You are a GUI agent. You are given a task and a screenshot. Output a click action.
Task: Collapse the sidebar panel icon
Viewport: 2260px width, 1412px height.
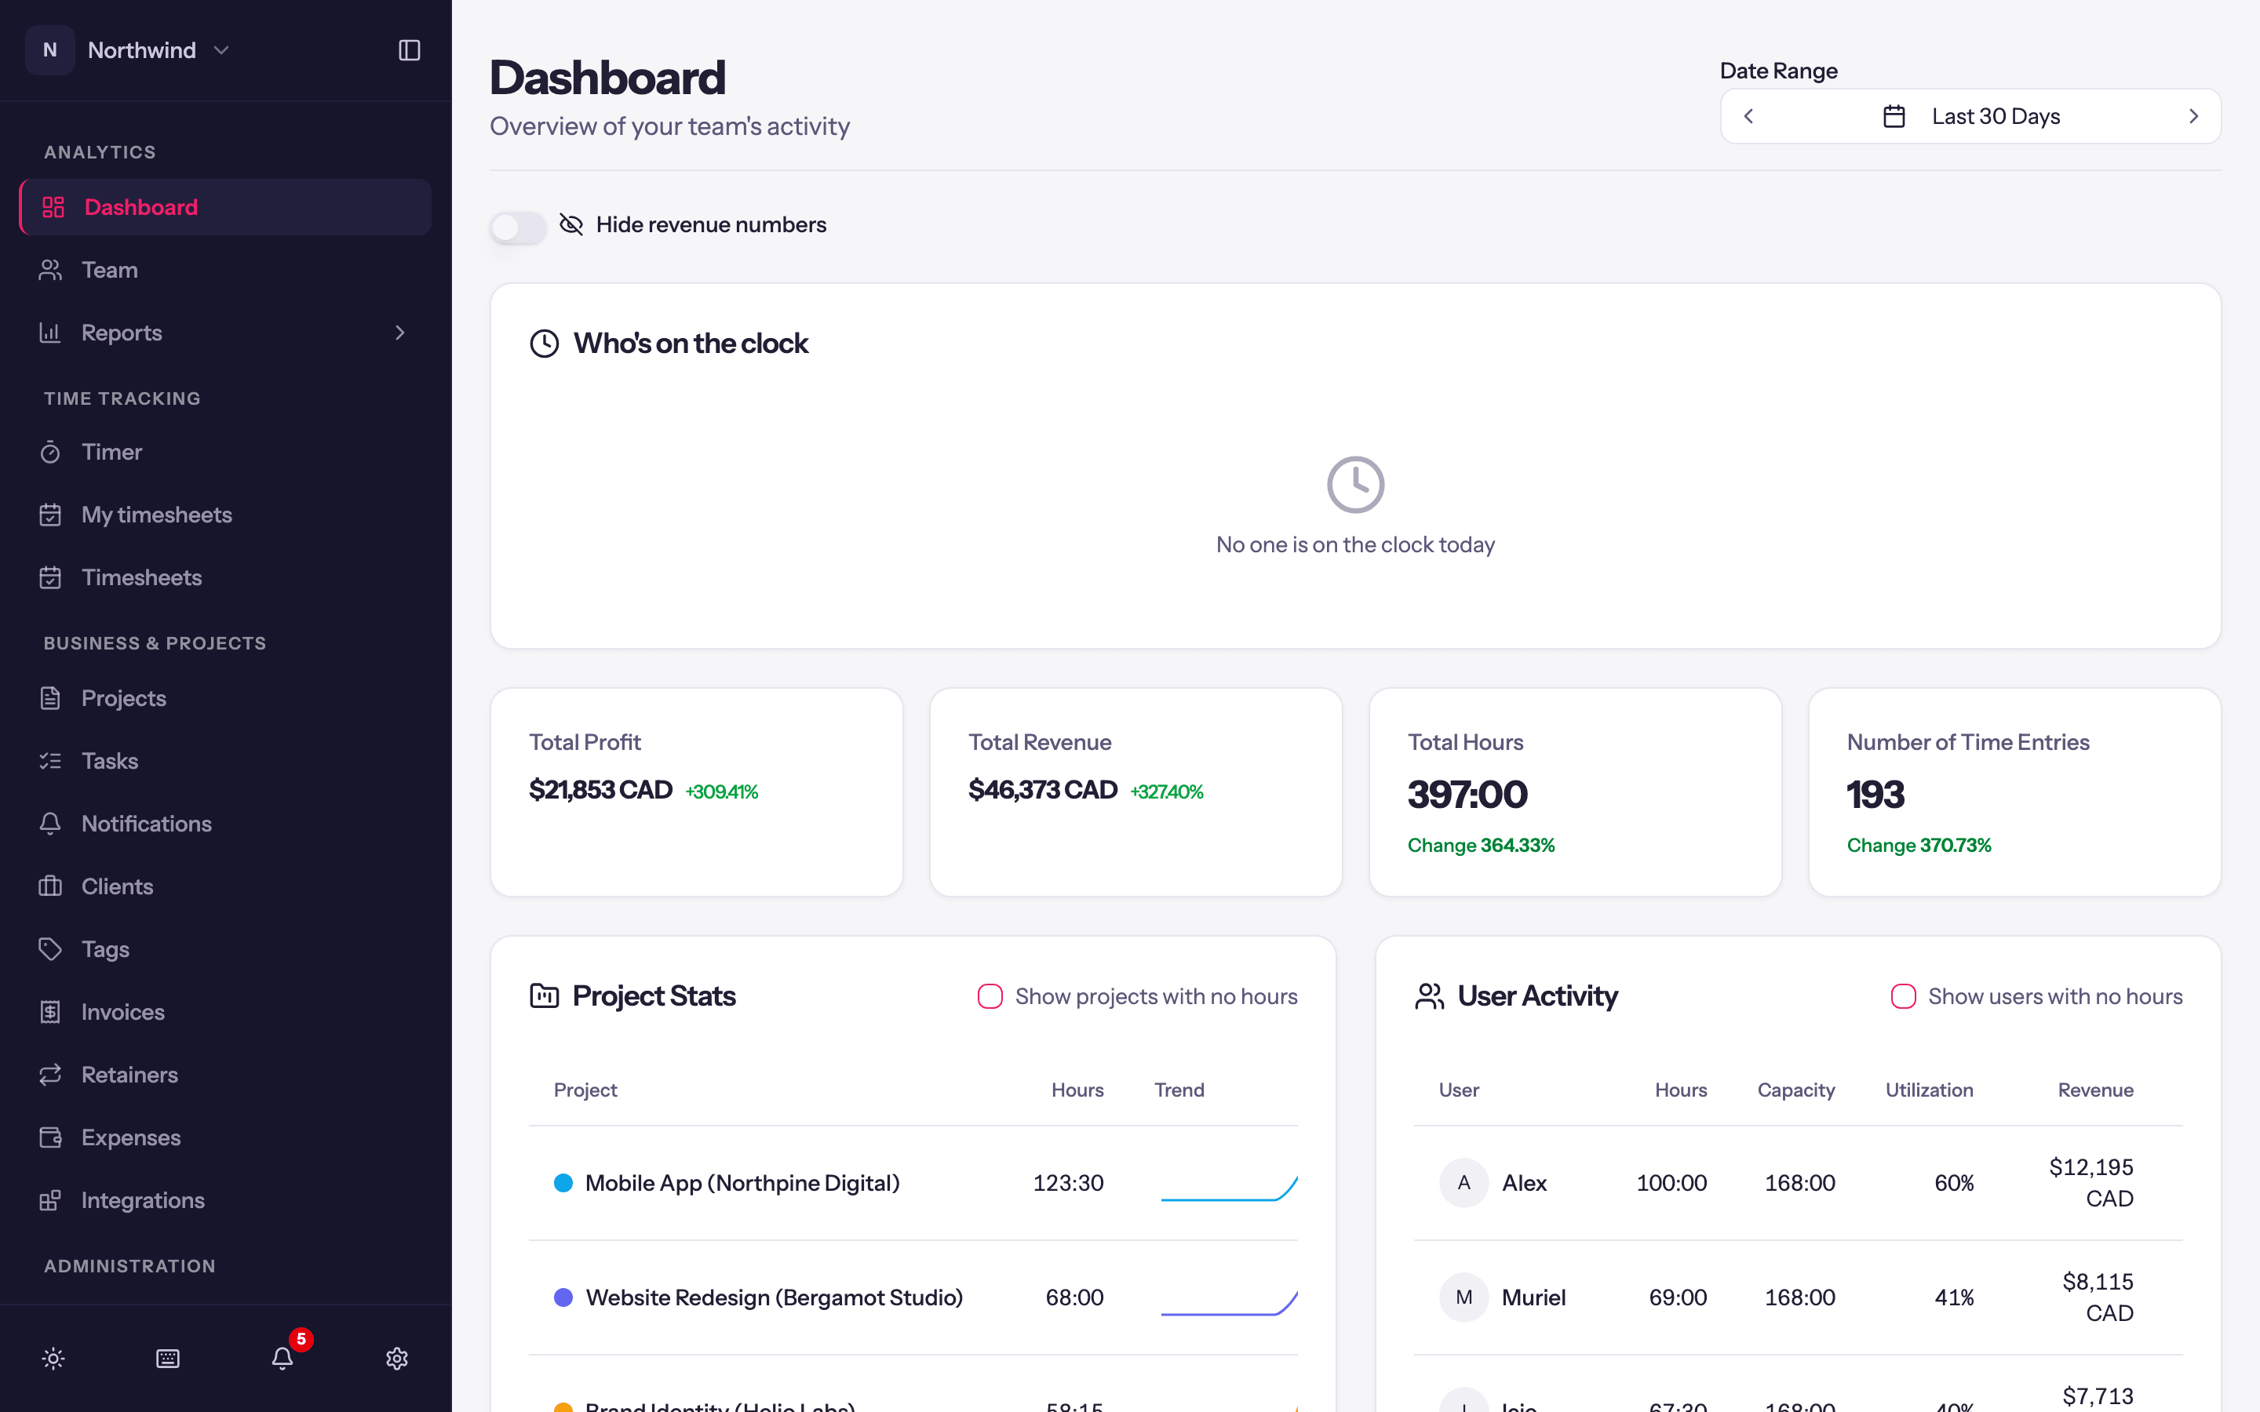(409, 50)
